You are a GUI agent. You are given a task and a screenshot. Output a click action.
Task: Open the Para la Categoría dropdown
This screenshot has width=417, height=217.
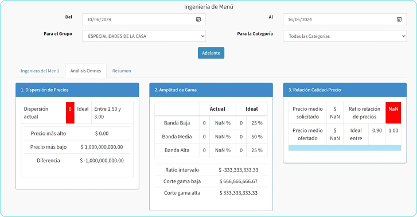345,36
